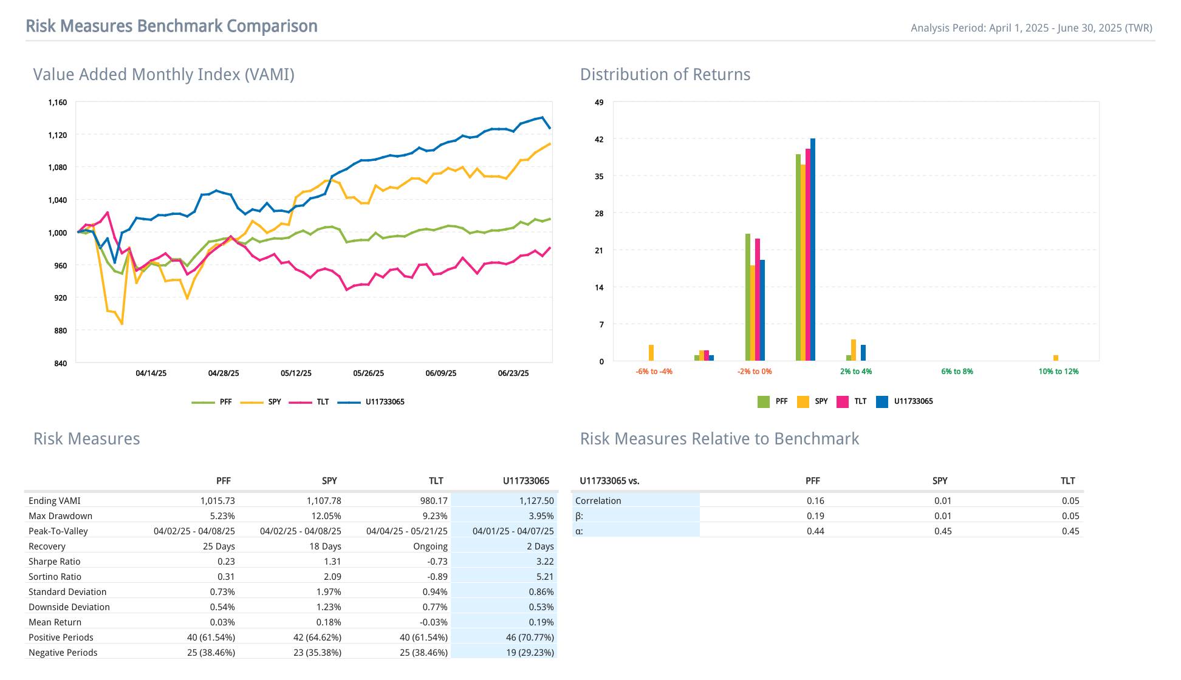Click green PFF swatch in Distribution legend
The height and width of the screenshot is (680, 1181).
764,401
